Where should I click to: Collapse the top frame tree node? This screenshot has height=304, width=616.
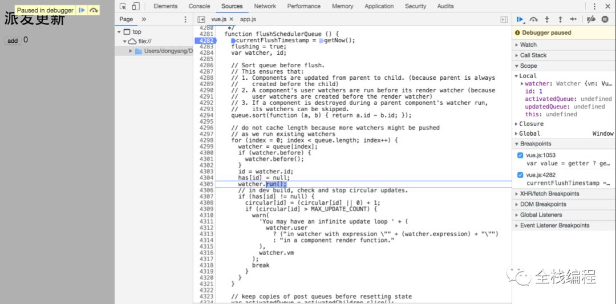tap(119, 32)
